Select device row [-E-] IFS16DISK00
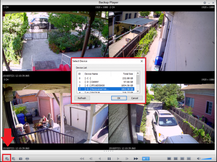Image resolution: width=217 pixels, height=162 pixels. 106,85
